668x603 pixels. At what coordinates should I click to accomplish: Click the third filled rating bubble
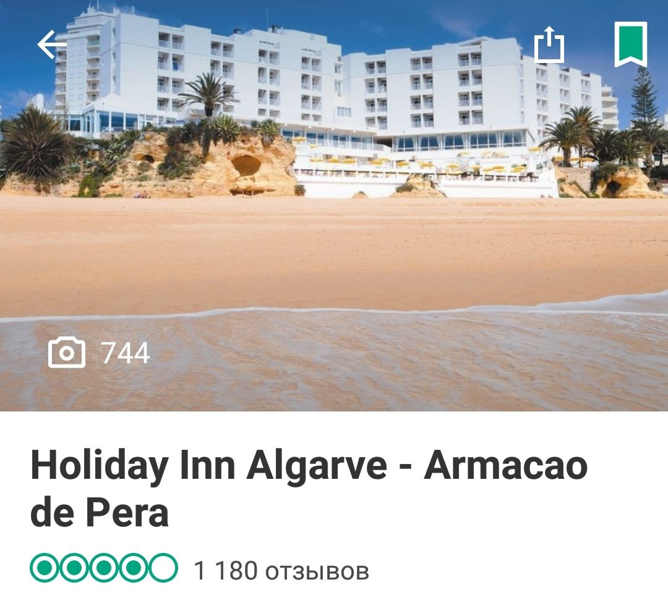[104, 568]
